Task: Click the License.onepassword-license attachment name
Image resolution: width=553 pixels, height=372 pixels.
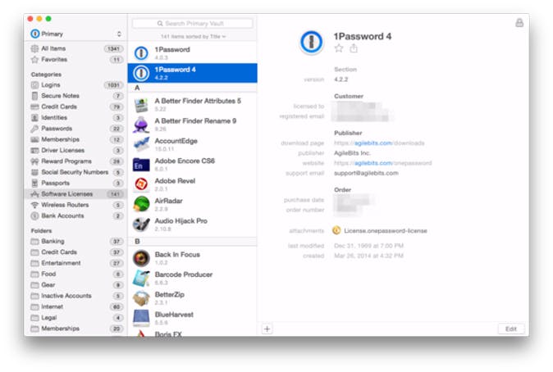Action: click(386, 231)
